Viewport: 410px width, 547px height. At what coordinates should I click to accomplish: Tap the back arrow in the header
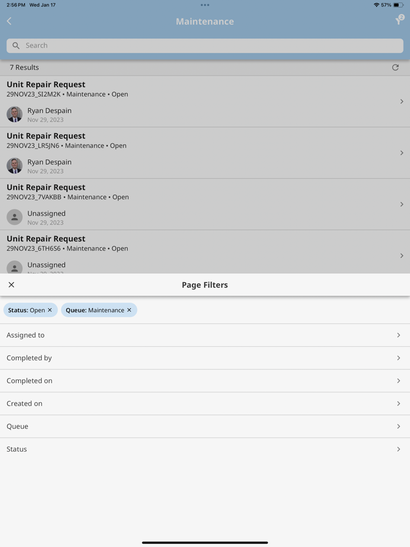[9, 21]
